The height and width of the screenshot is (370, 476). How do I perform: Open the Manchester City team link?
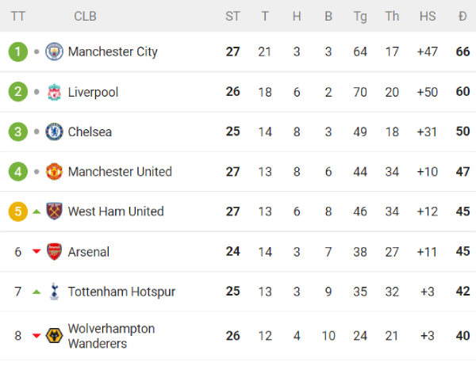(113, 51)
